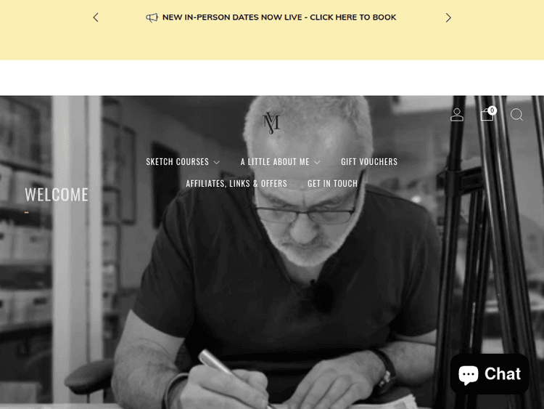Show next announcement with right arrow
This screenshot has height=409, width=544.
pyautogui.click(x=448, y=17)
